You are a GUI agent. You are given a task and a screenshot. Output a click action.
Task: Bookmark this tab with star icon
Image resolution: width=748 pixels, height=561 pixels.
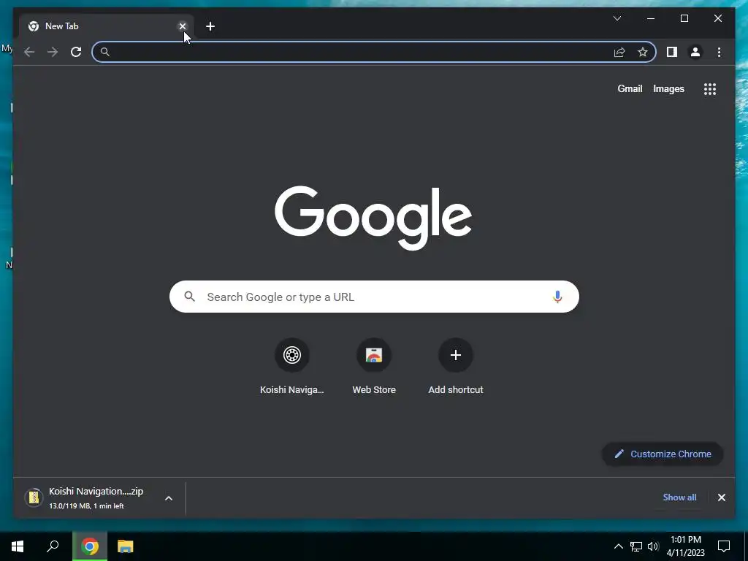click(643, 52)
